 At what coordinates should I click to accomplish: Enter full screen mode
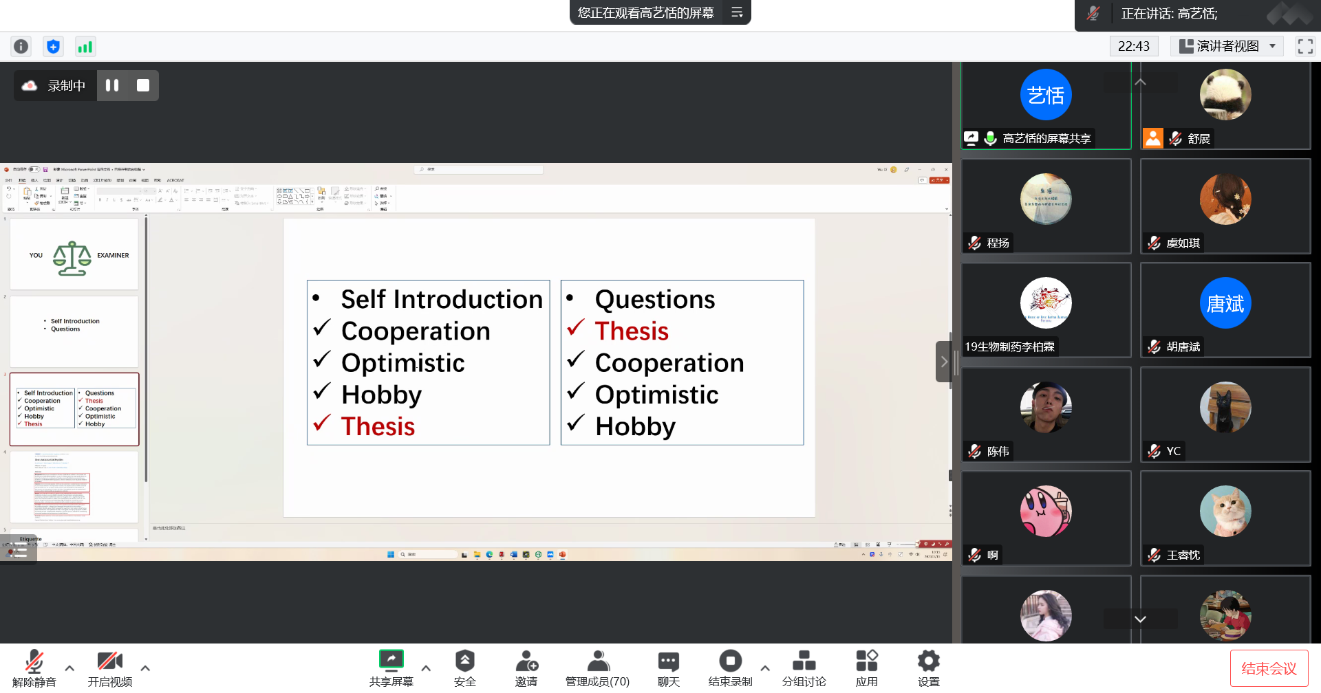(x=1304, y=46)
